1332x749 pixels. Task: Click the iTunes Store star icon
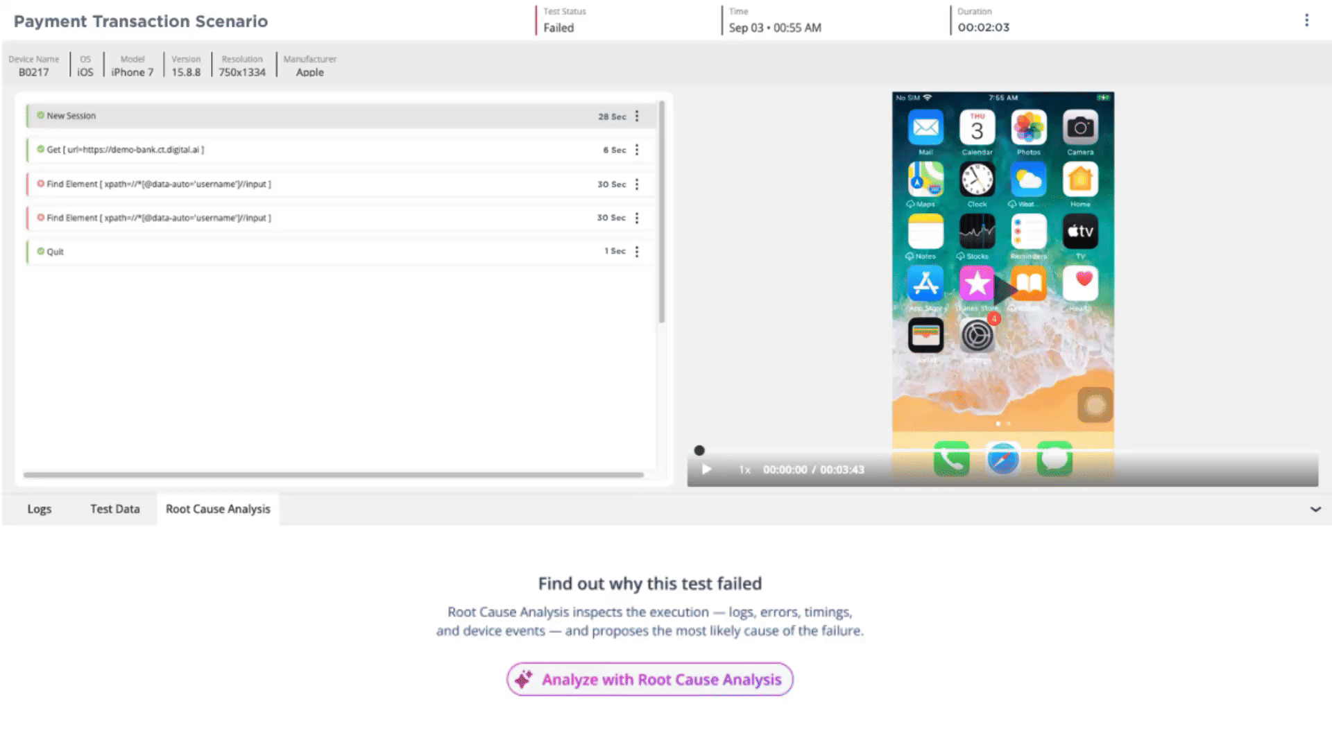pos(977,284)
